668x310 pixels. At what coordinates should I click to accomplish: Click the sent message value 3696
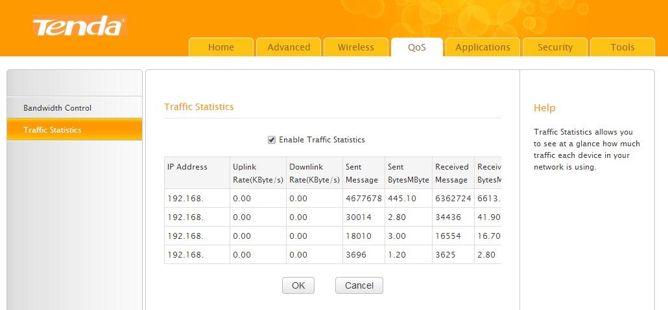click(356, 255)
